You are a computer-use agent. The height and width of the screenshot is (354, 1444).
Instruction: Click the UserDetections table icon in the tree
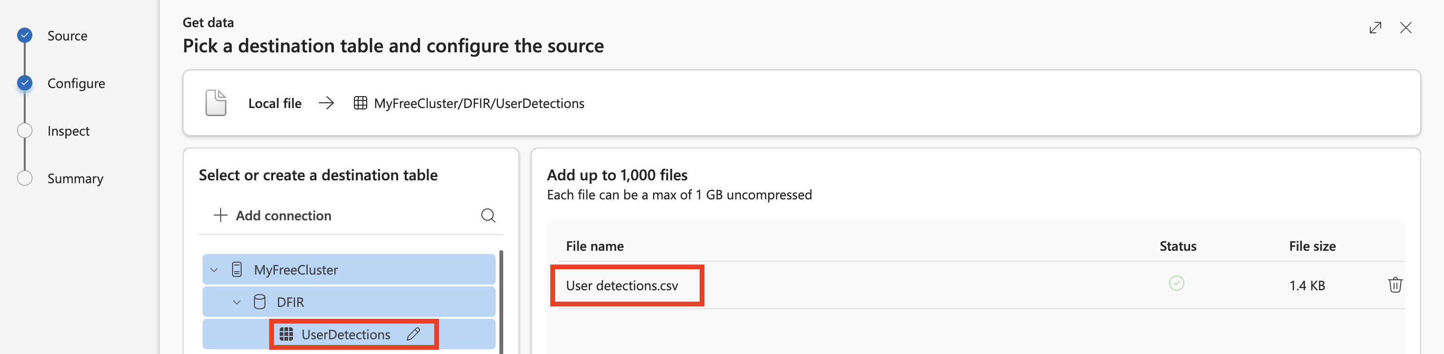286,334
